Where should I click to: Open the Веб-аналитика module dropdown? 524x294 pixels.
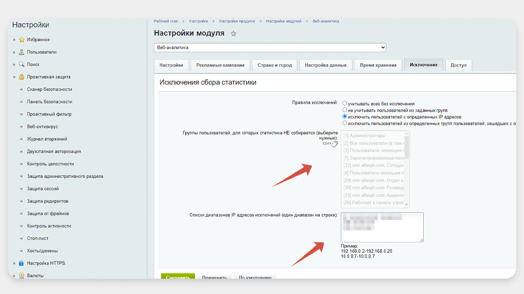[x=270, y=47]
